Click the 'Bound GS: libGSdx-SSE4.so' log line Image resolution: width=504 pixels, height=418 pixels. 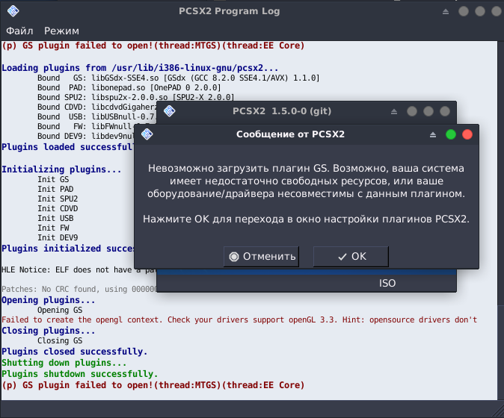pyautogui.click(x=179, y=78)
